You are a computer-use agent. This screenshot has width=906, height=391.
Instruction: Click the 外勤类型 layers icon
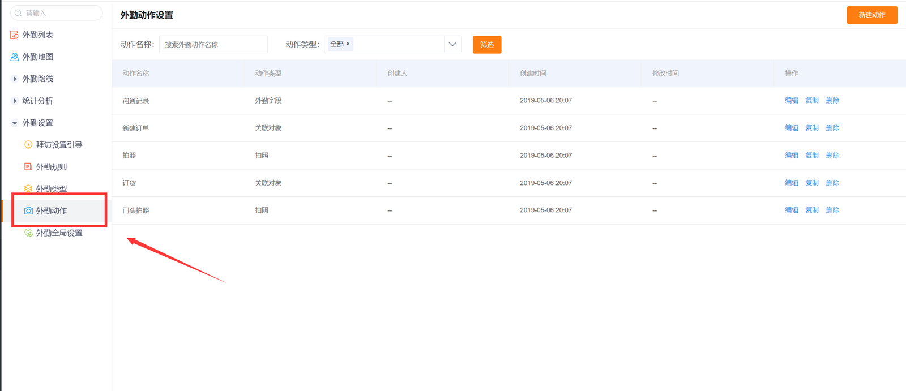point(28,188)
